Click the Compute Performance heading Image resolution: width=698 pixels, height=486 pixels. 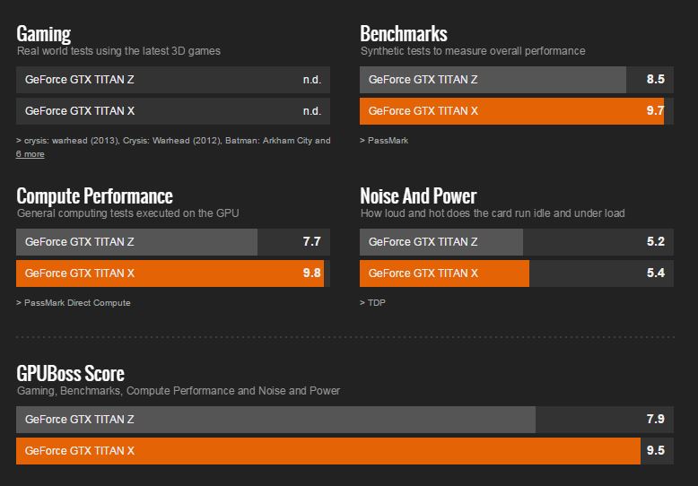click(94, 196)
